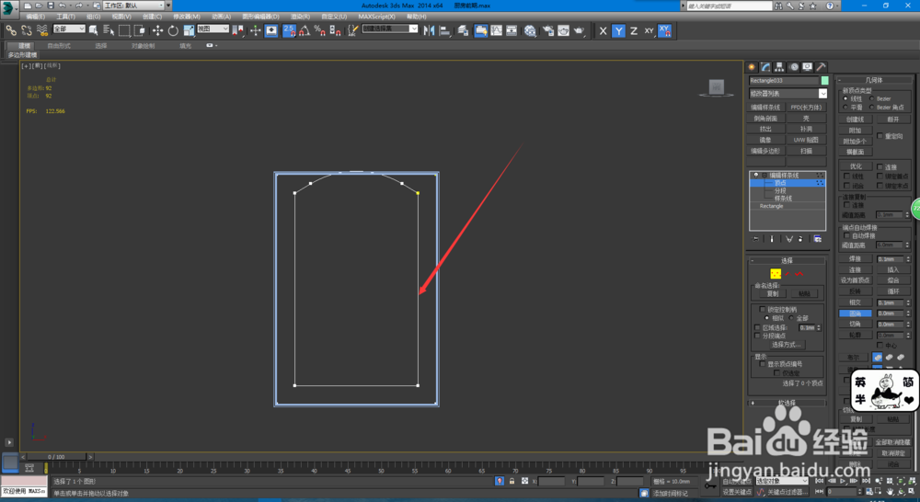Enable the 锁定控制柄 checkbox
Viewport: 920px width, 502px height.
click(x=762, y=309)
